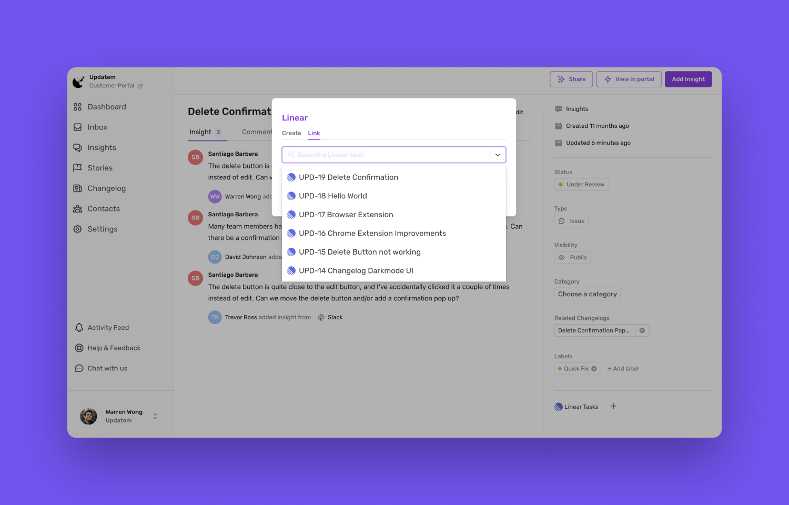Image resolution: width=789 pixels, height=505 pixels.
Task: Click the search magnifier icon in Linear field
Action: click(291, 155)
